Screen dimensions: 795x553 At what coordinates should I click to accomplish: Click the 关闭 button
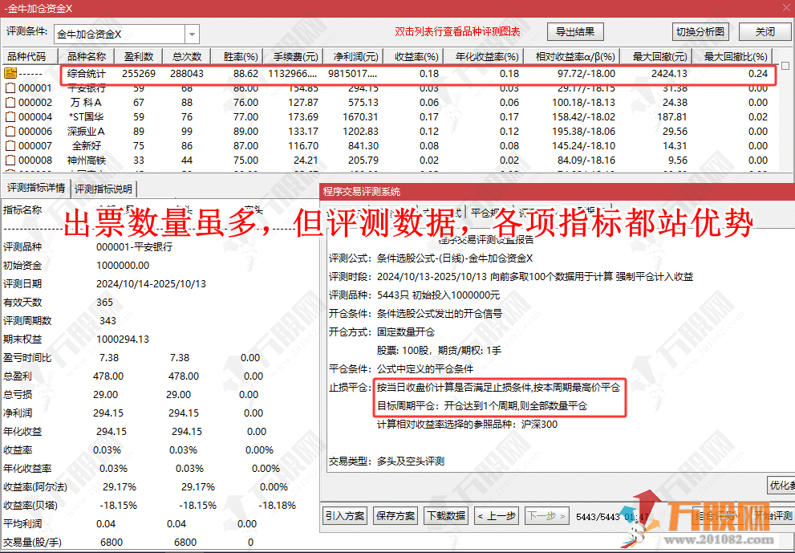(765, 32)
